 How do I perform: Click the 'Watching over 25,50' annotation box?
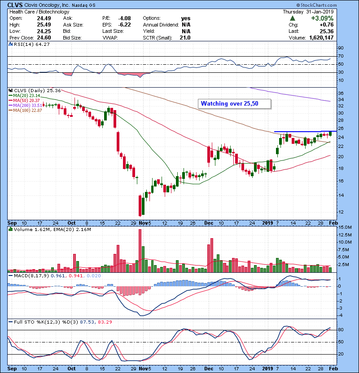point(234,104)
